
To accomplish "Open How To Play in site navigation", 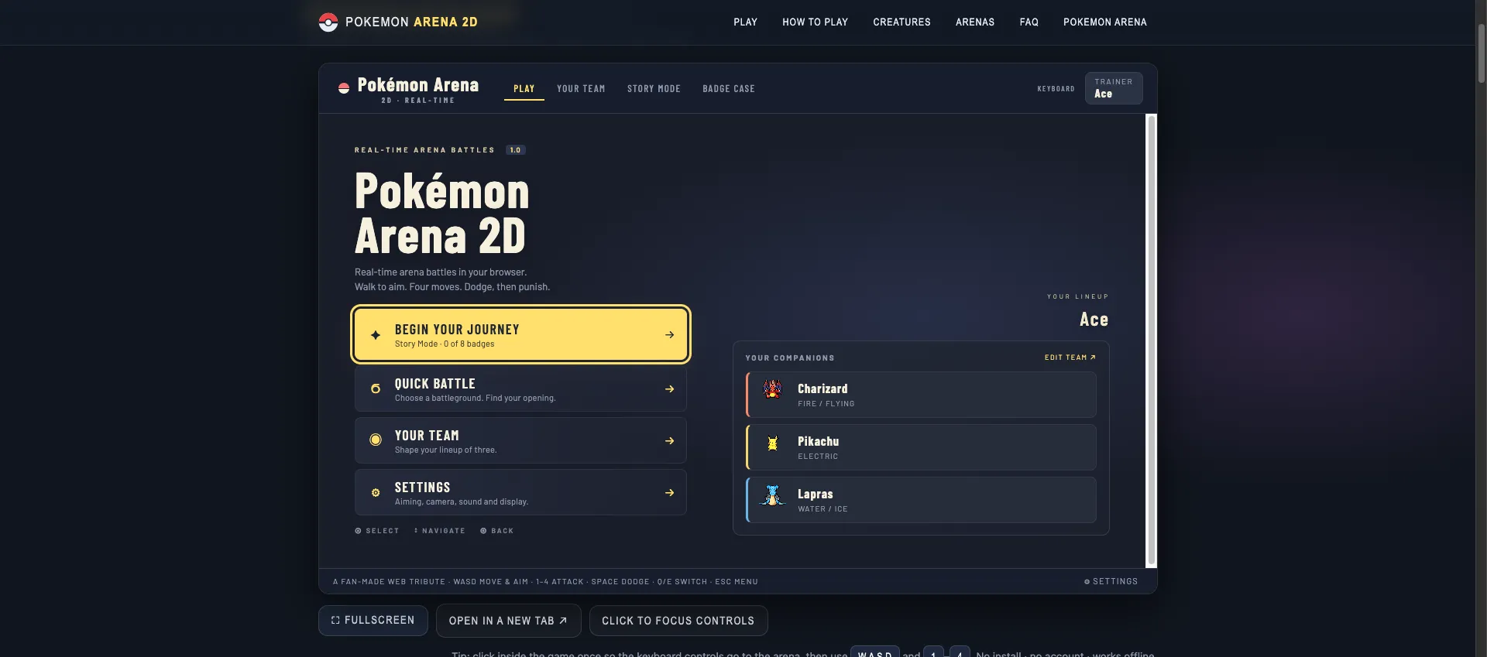I will (816, 22).
